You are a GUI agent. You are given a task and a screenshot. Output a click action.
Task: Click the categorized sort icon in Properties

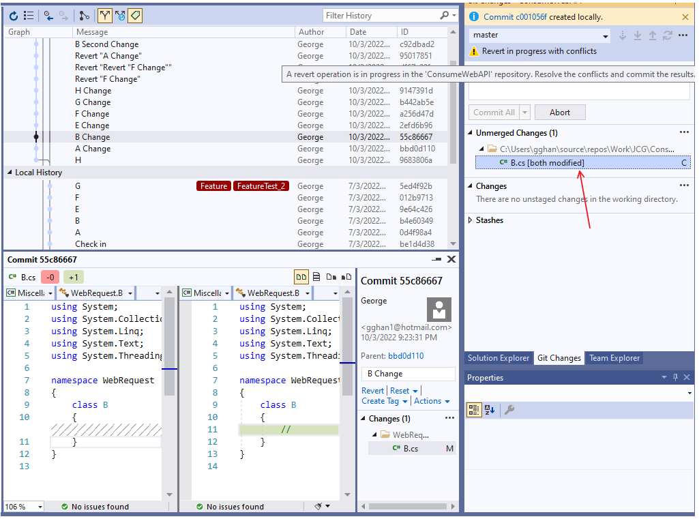(x=474, y=410)
